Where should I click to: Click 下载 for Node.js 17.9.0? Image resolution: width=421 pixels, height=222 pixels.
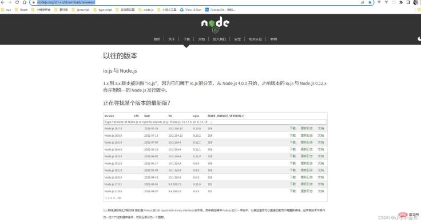tap(293, 191)
